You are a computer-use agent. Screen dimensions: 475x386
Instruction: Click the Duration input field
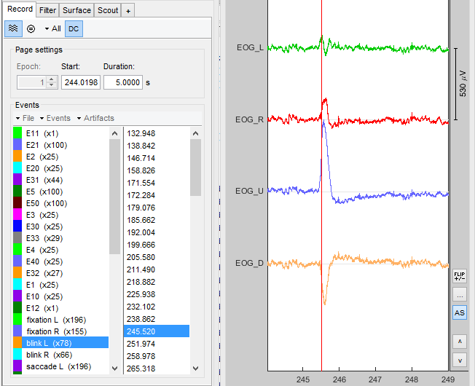tap(122, 82)
